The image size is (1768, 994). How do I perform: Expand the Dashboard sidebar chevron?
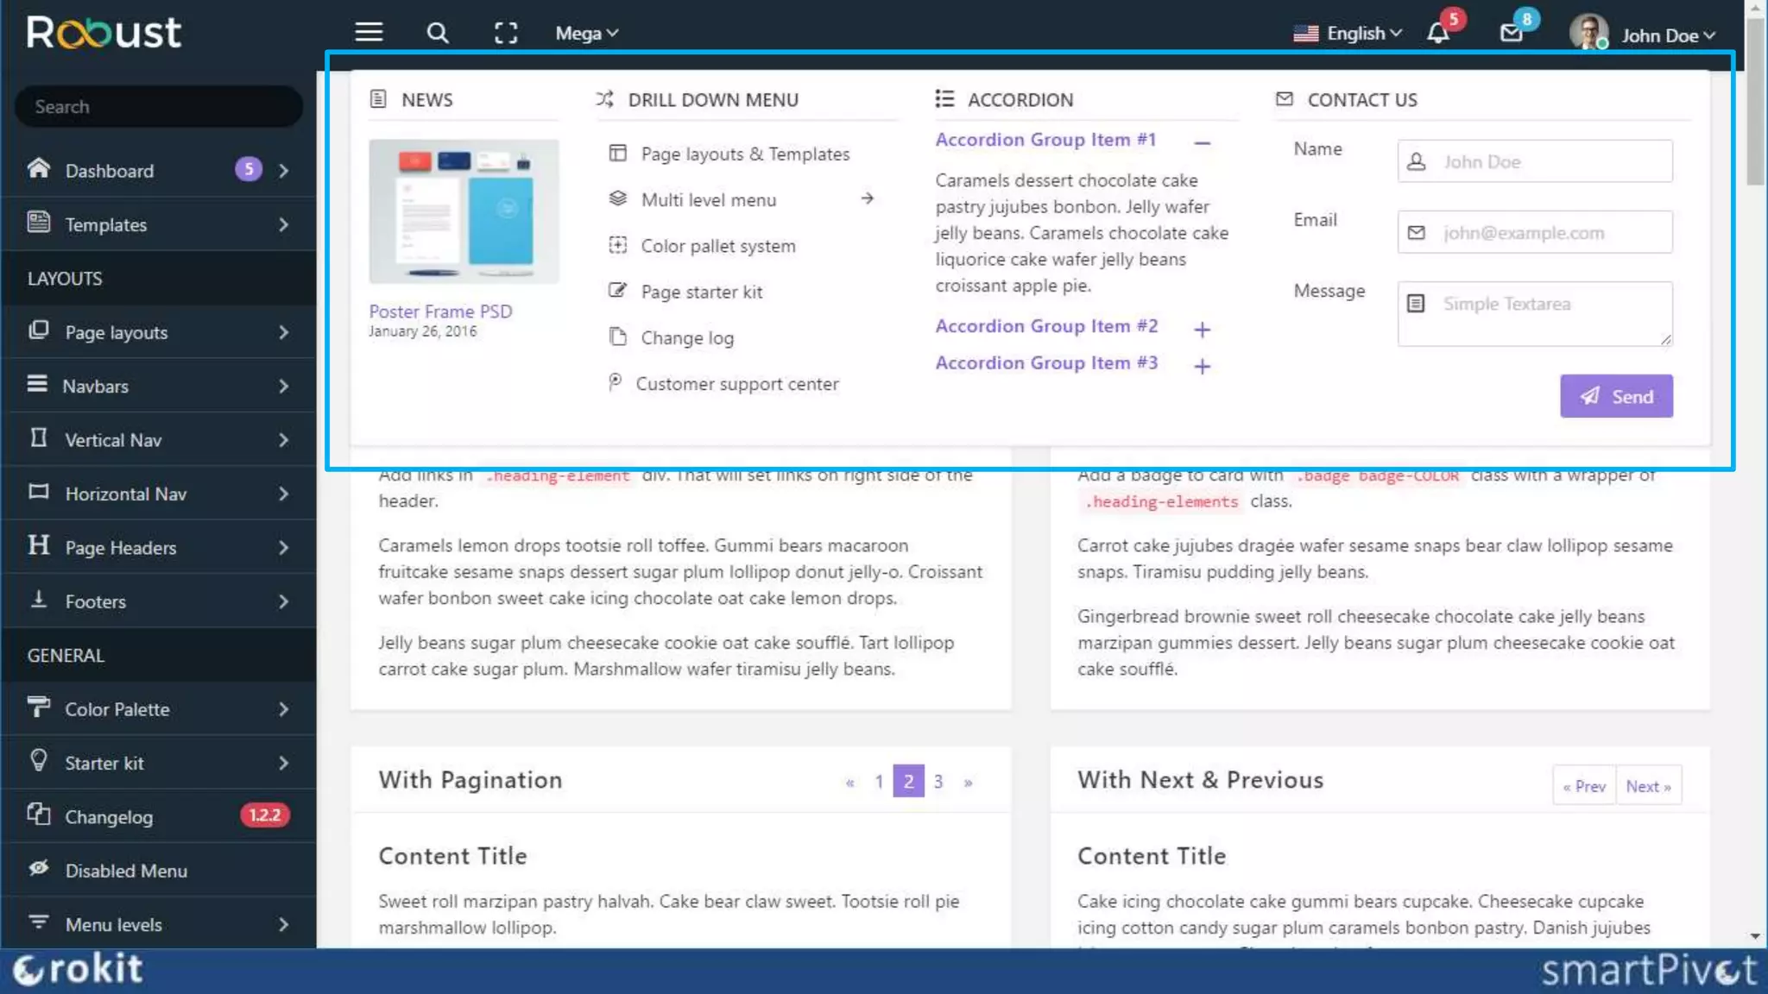[283, 171]
